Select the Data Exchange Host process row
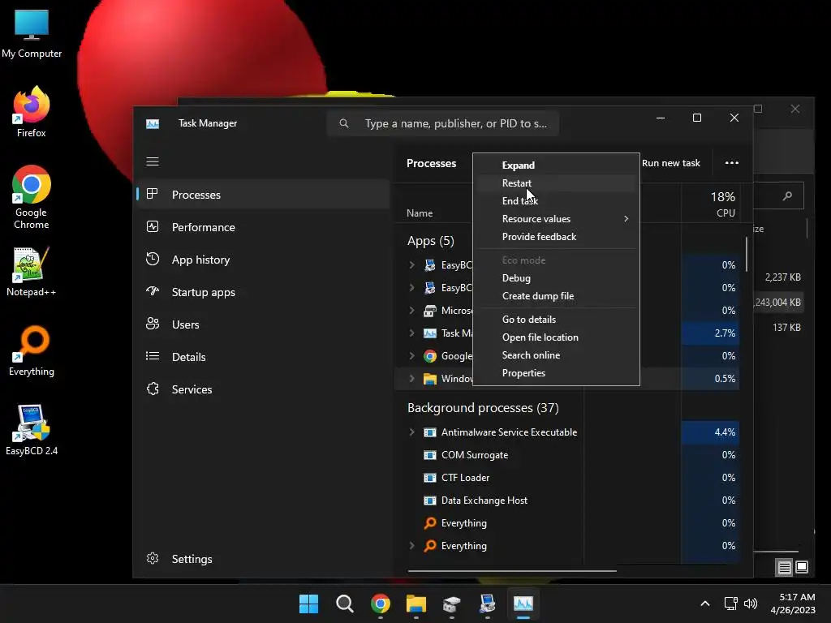Image resolution: width=831 pixels, height=623 pixels. [567, 501]
